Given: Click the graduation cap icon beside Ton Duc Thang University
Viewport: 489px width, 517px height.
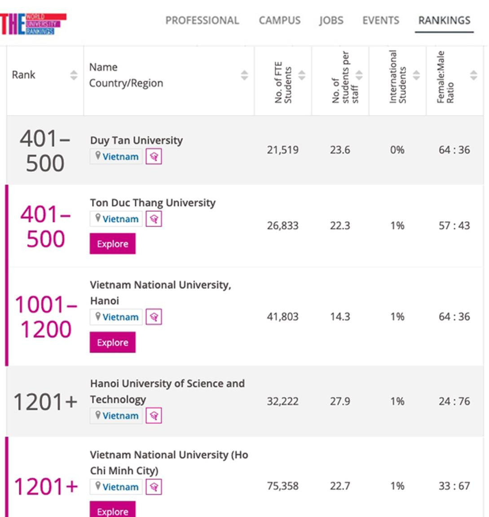Looking at the screenshot, I should [x=153, y=219].
